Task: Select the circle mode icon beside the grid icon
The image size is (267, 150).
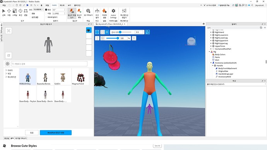Action: (102, 32)
